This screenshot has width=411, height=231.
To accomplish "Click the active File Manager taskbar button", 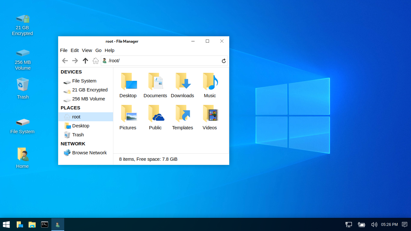I will click(x=58, y=225).
